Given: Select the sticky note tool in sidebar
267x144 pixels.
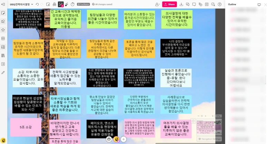Looking at the screenshot, I should [x=3, y=13].
